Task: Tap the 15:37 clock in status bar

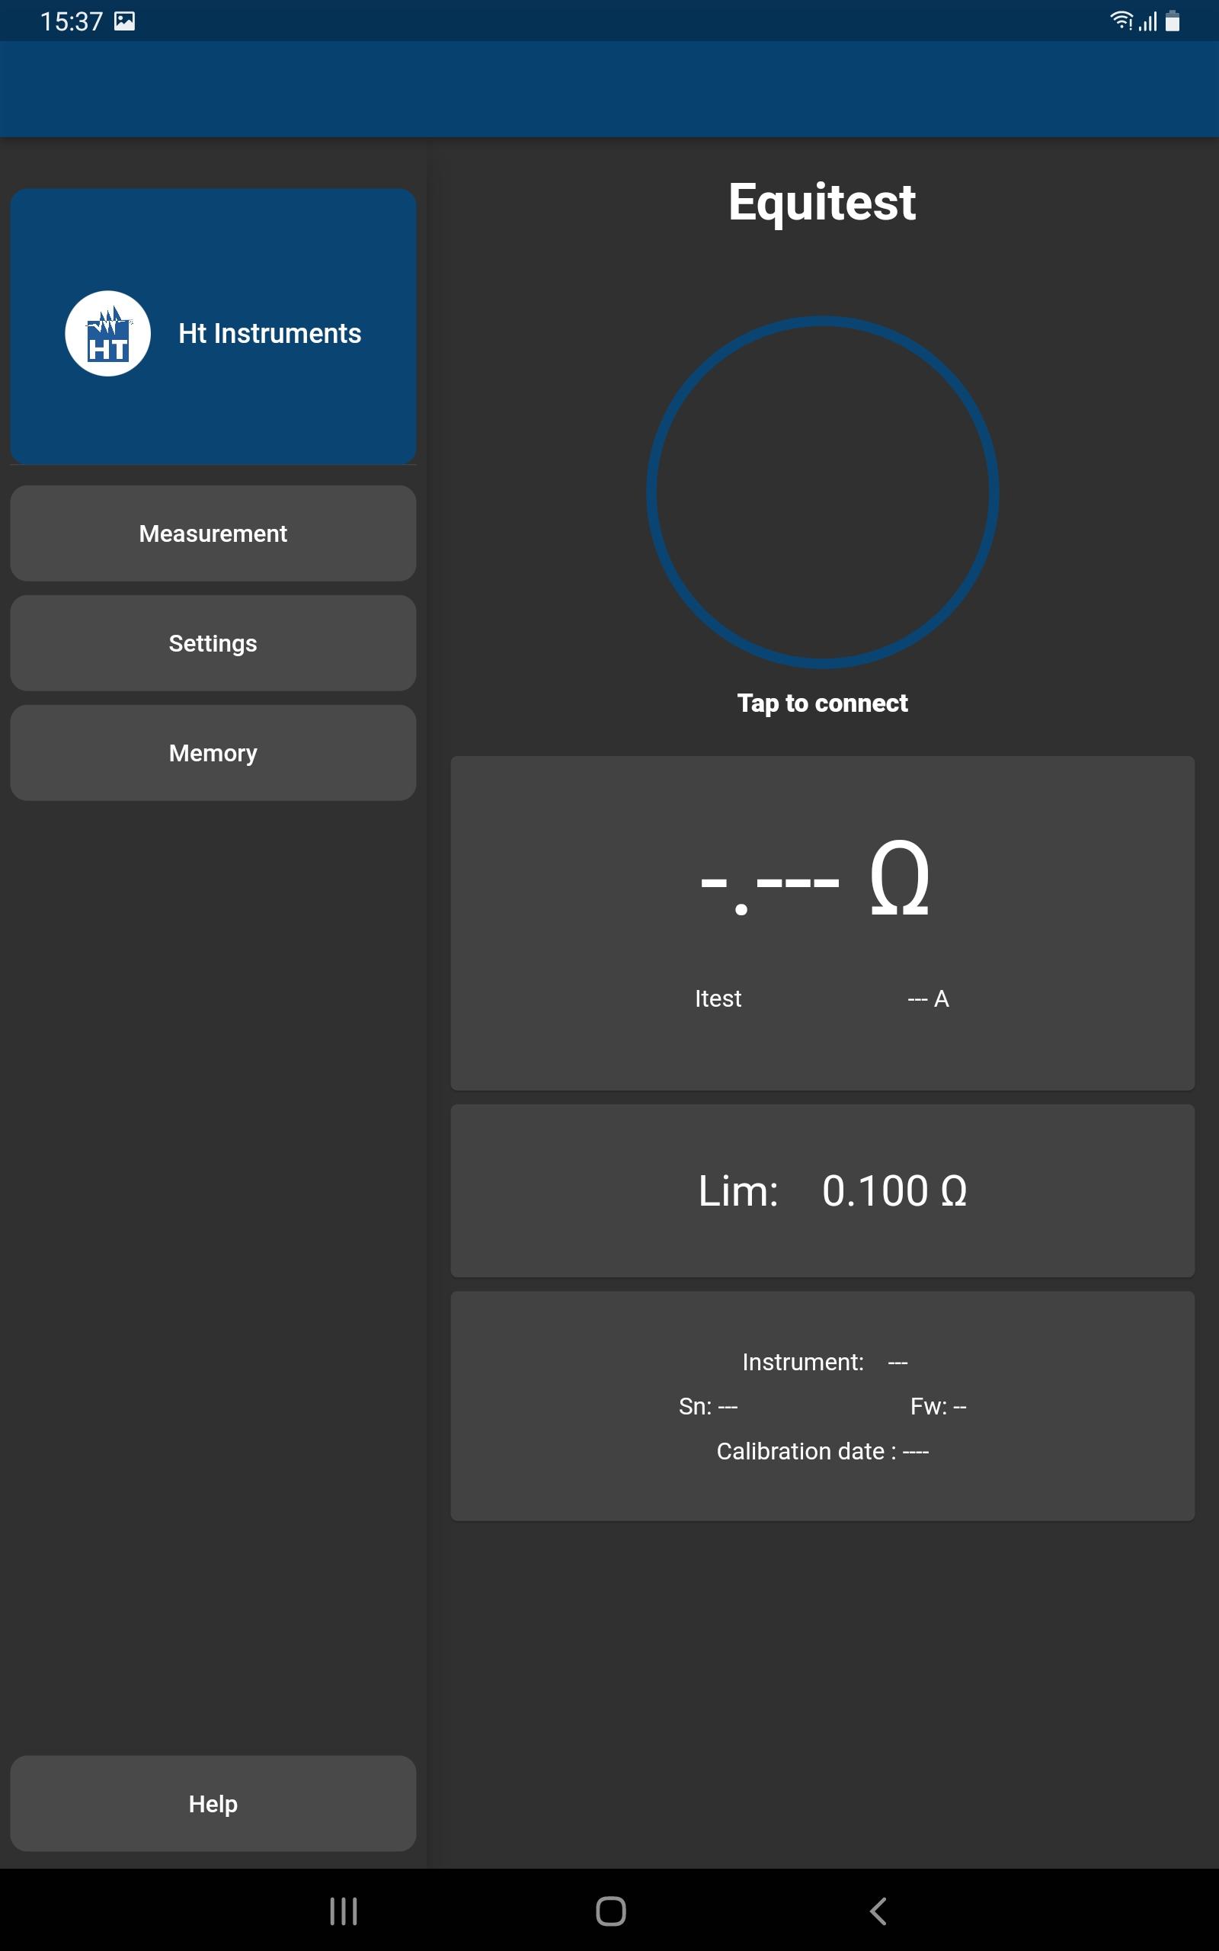Action: pyautogui.click(x=72, y=21)
